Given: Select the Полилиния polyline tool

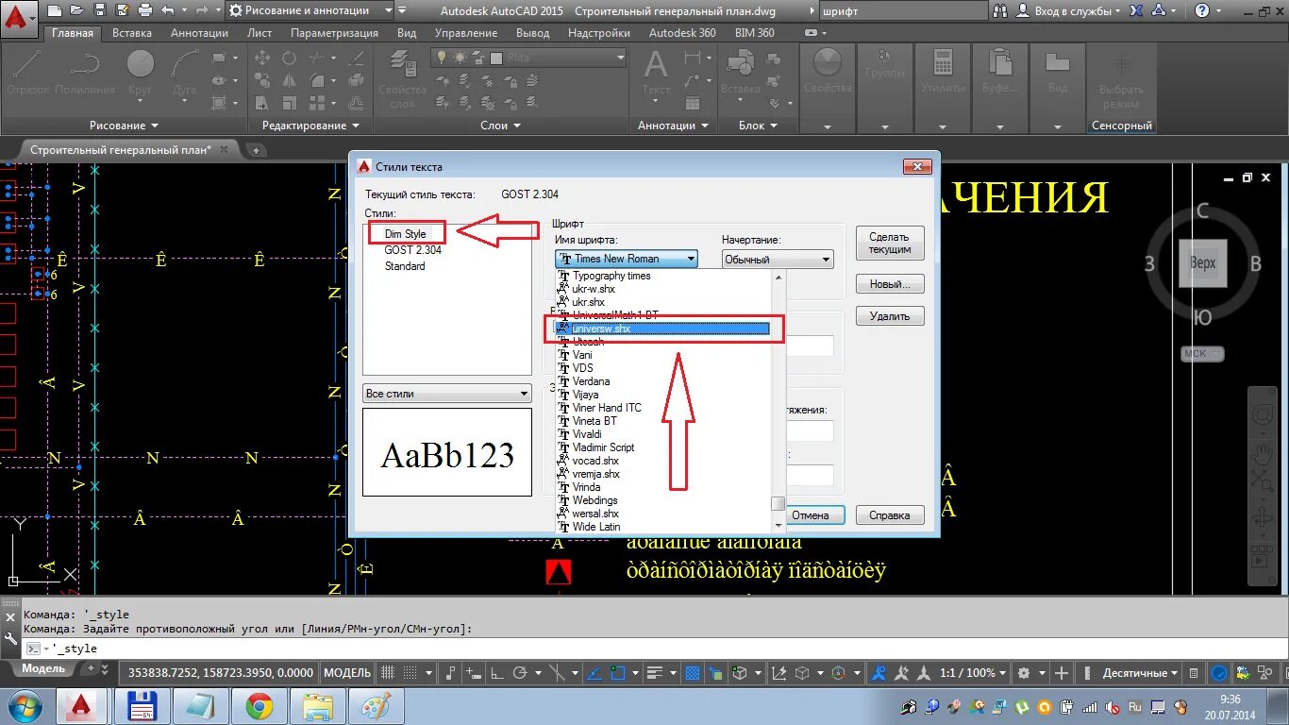Looking at the screenshot, I should (x=85, y=73).
